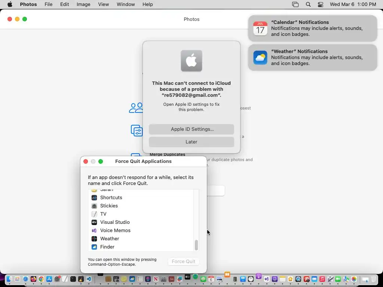Open Terminal from the Dock
This screenshot has width=383, height=287.
pyautogui.click(x=73, y=279)
